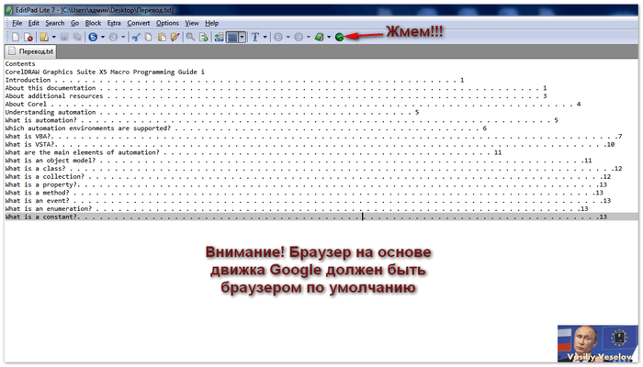Viewport: 643px width, 367px height.
Task: Open the Convert menu
Action: click(139, 23)
